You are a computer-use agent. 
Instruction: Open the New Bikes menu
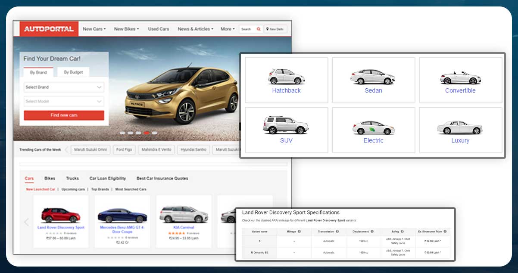tap(126, 29)
